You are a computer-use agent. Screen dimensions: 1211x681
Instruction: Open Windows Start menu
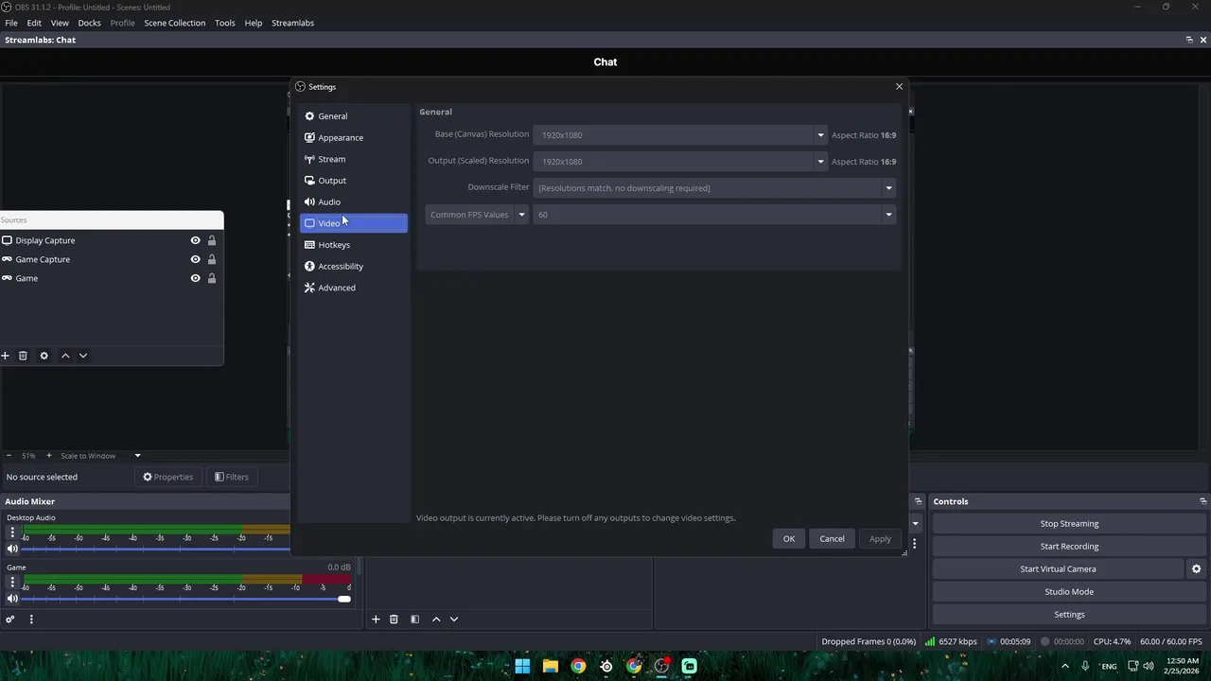pyautogui.click(x=522, y=666)
